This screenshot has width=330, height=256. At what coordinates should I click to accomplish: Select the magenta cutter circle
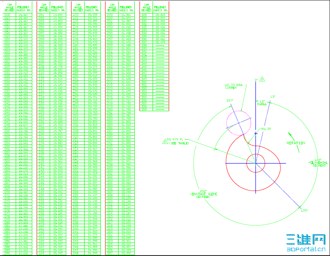click(238, 123)
